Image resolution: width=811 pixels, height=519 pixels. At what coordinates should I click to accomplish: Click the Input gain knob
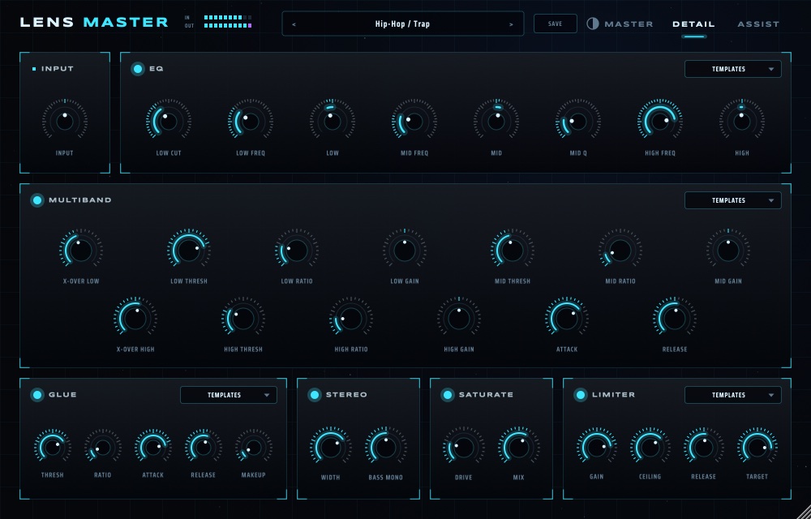[x=65, y=122]
